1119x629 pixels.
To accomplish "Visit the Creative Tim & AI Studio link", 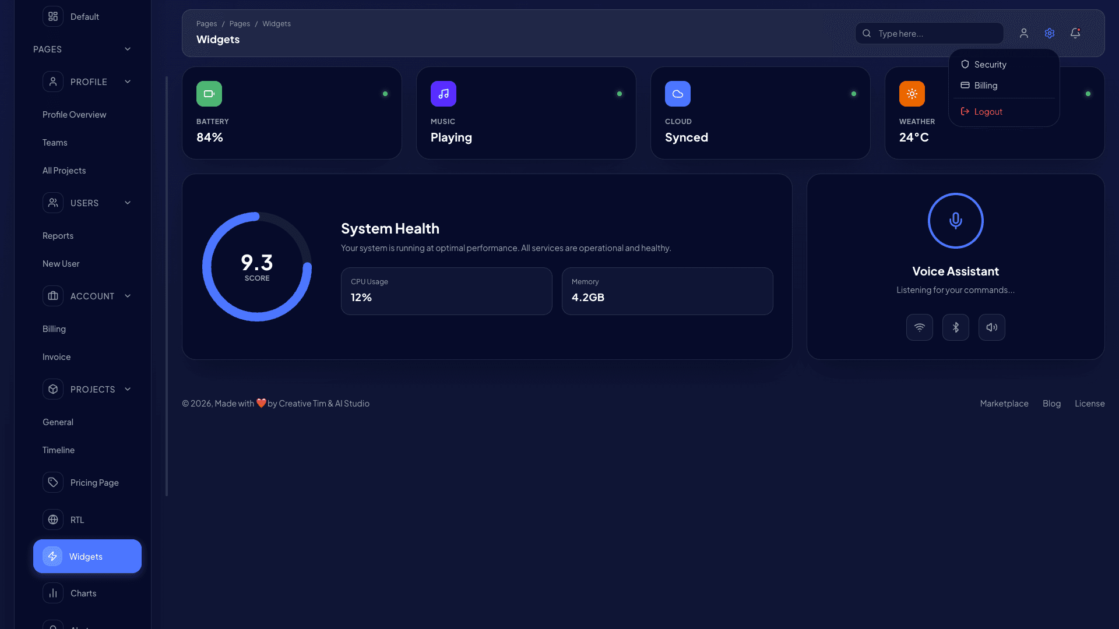I will (x=324, y=403).
